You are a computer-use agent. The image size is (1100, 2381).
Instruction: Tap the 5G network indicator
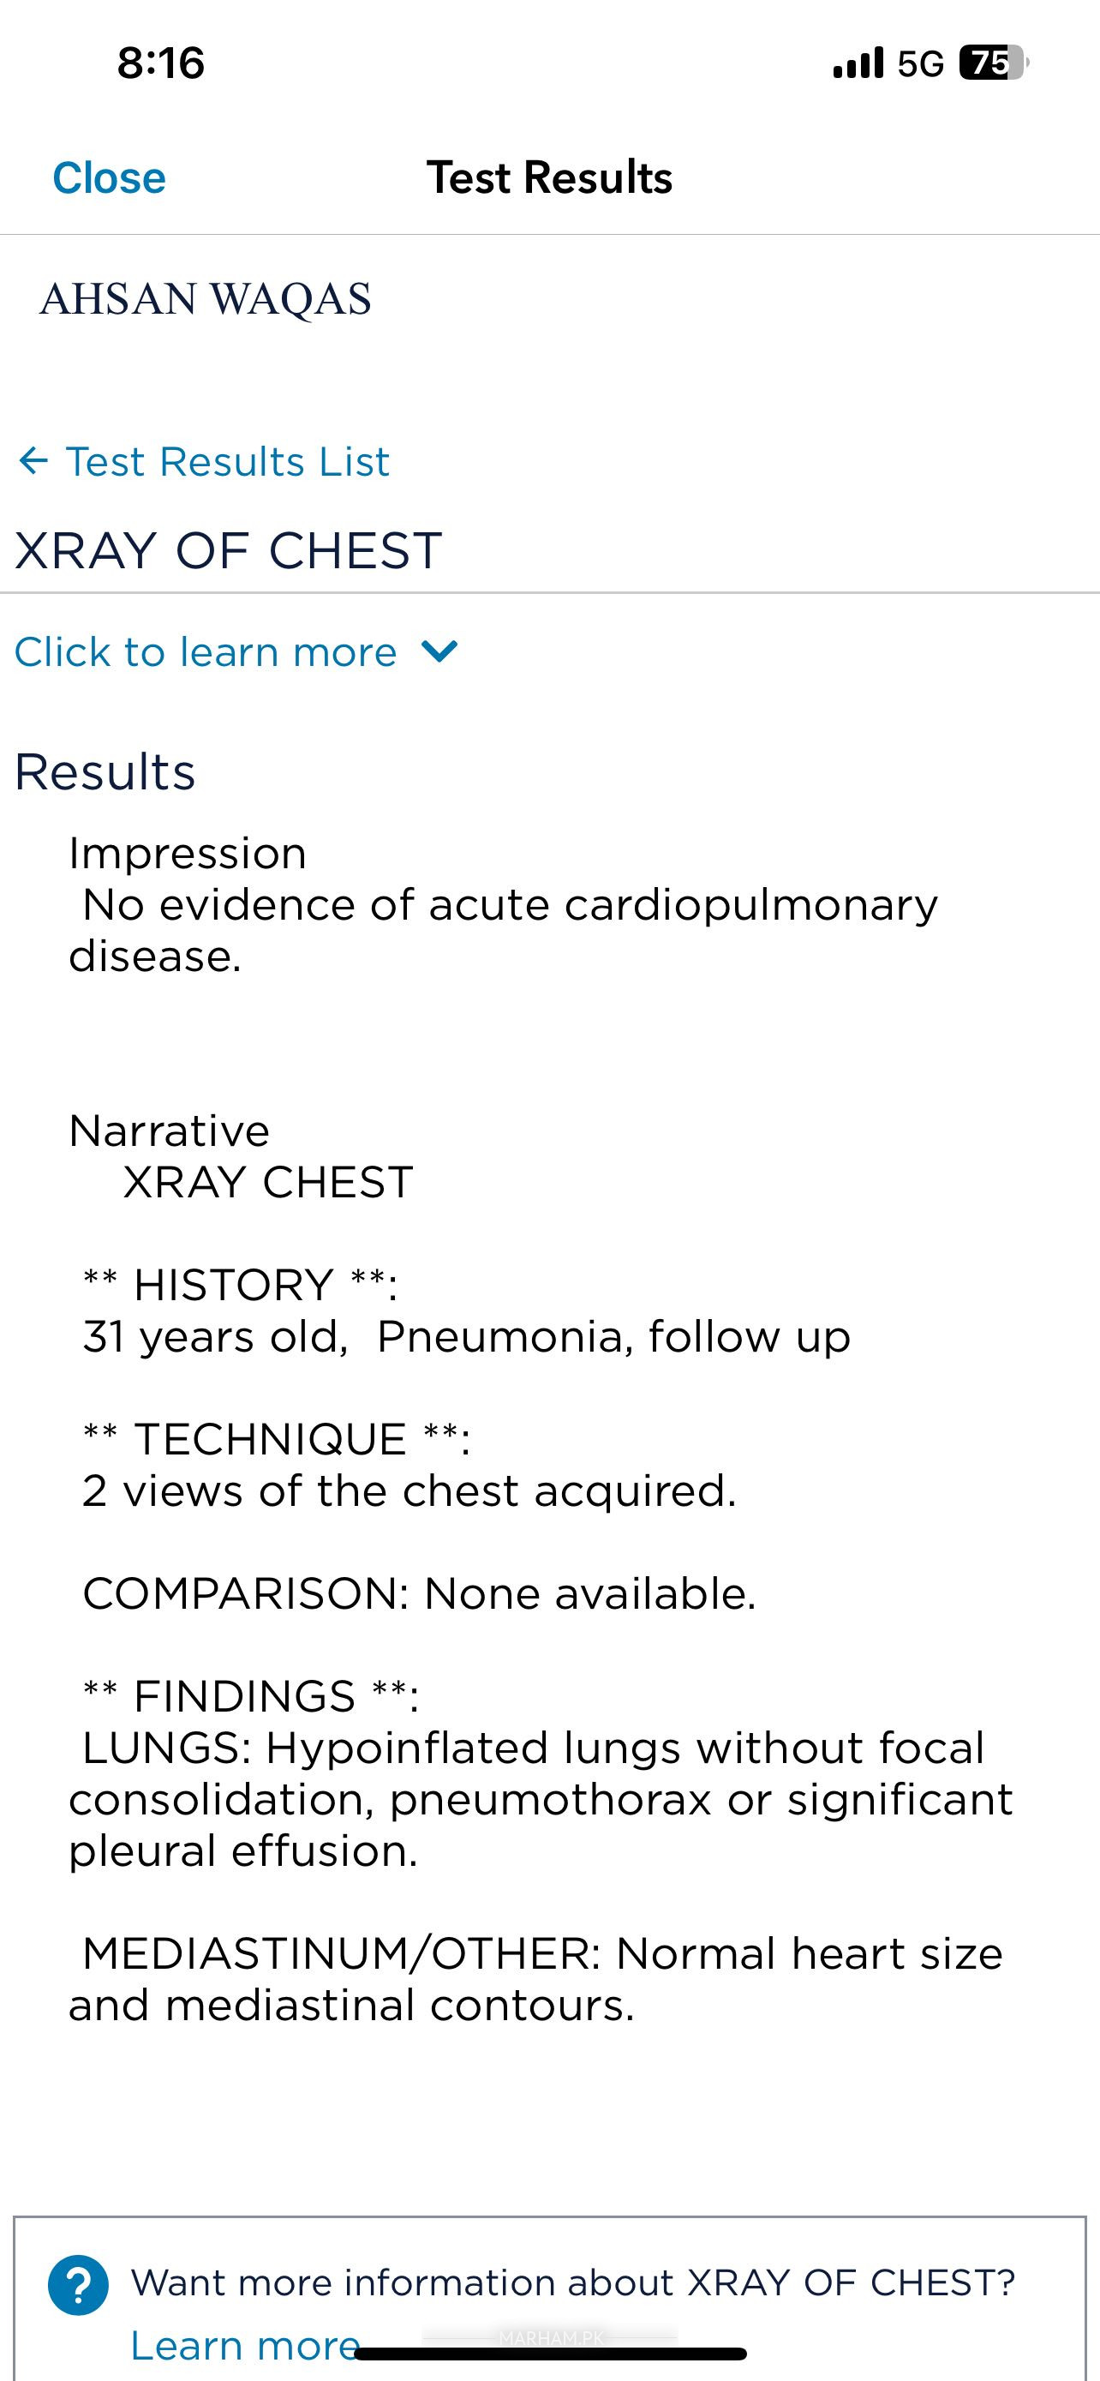pyautogui.click(x=921, y=63)
